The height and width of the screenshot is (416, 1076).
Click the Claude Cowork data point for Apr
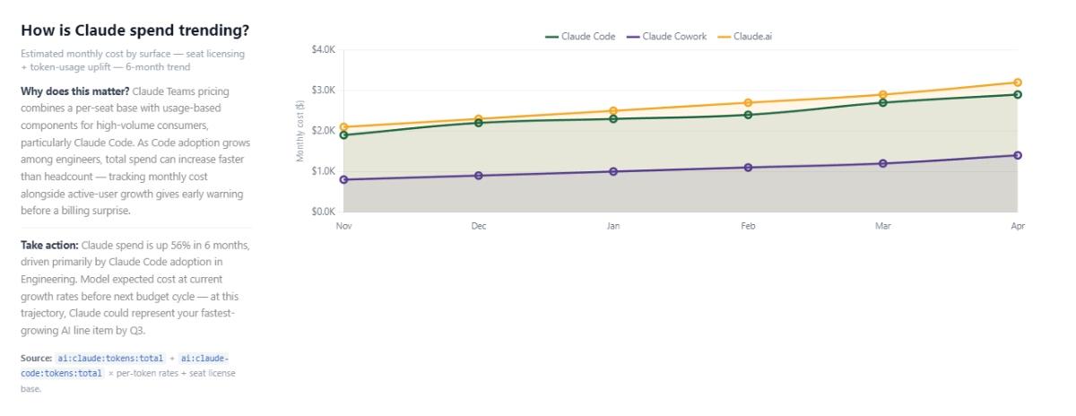1018,155
